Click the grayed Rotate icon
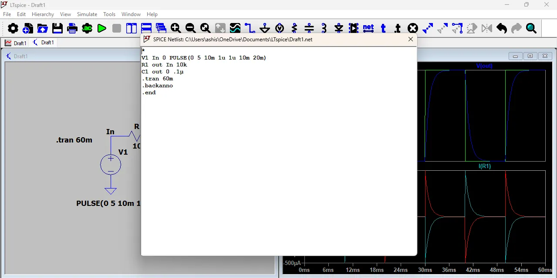Screen dimensions: 557x278 (x=472, y=28)
